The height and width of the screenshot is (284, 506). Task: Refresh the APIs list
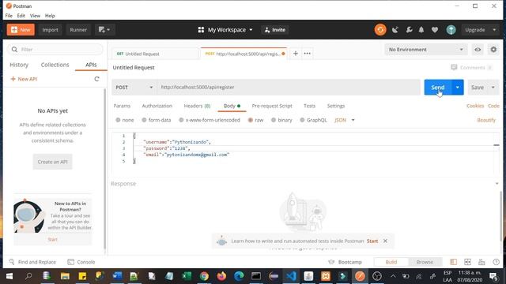coord(96,79)
